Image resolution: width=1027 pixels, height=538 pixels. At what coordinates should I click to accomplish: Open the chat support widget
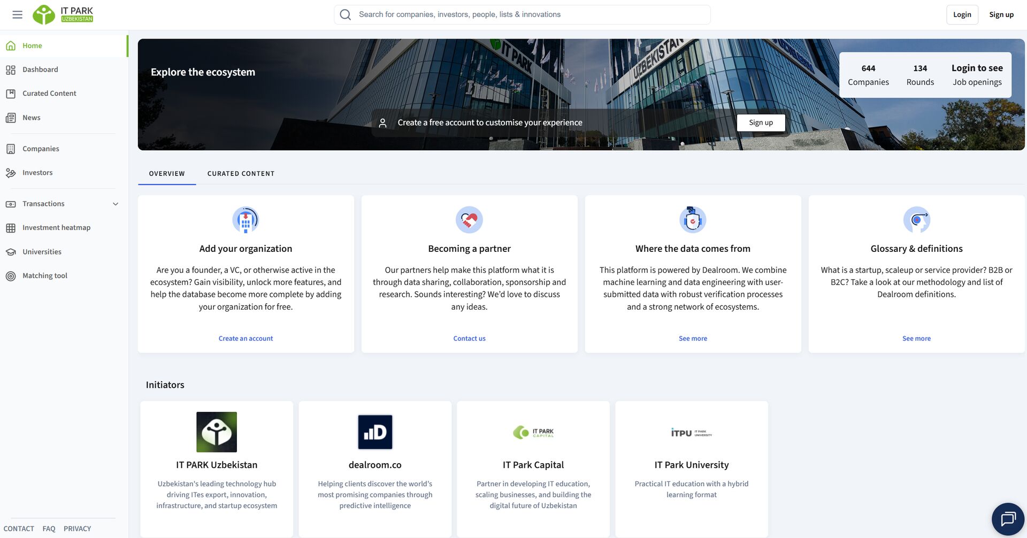point(1008,519)
